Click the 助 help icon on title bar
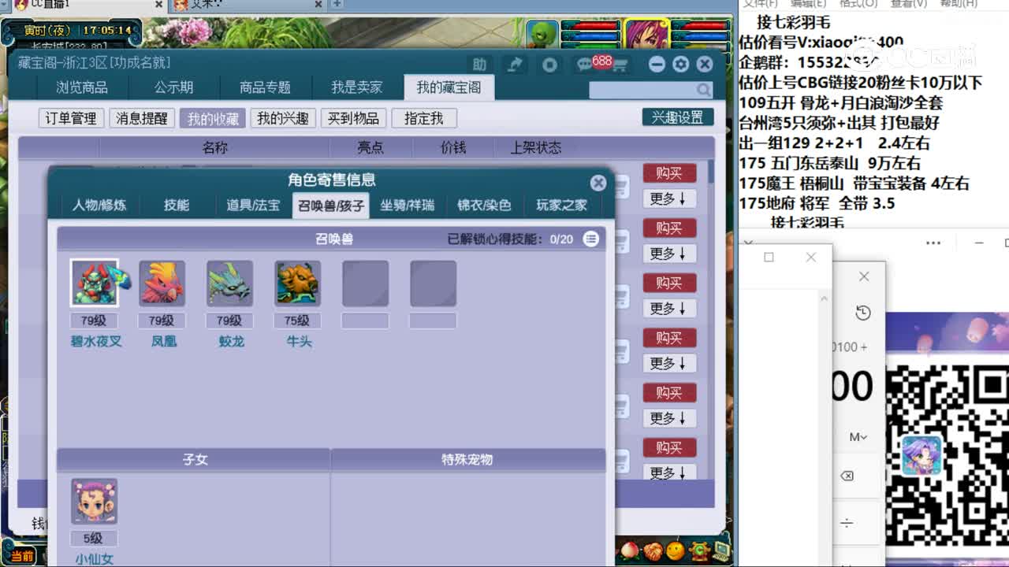This screenshot has width=1009, height=567. coord(481,63)
